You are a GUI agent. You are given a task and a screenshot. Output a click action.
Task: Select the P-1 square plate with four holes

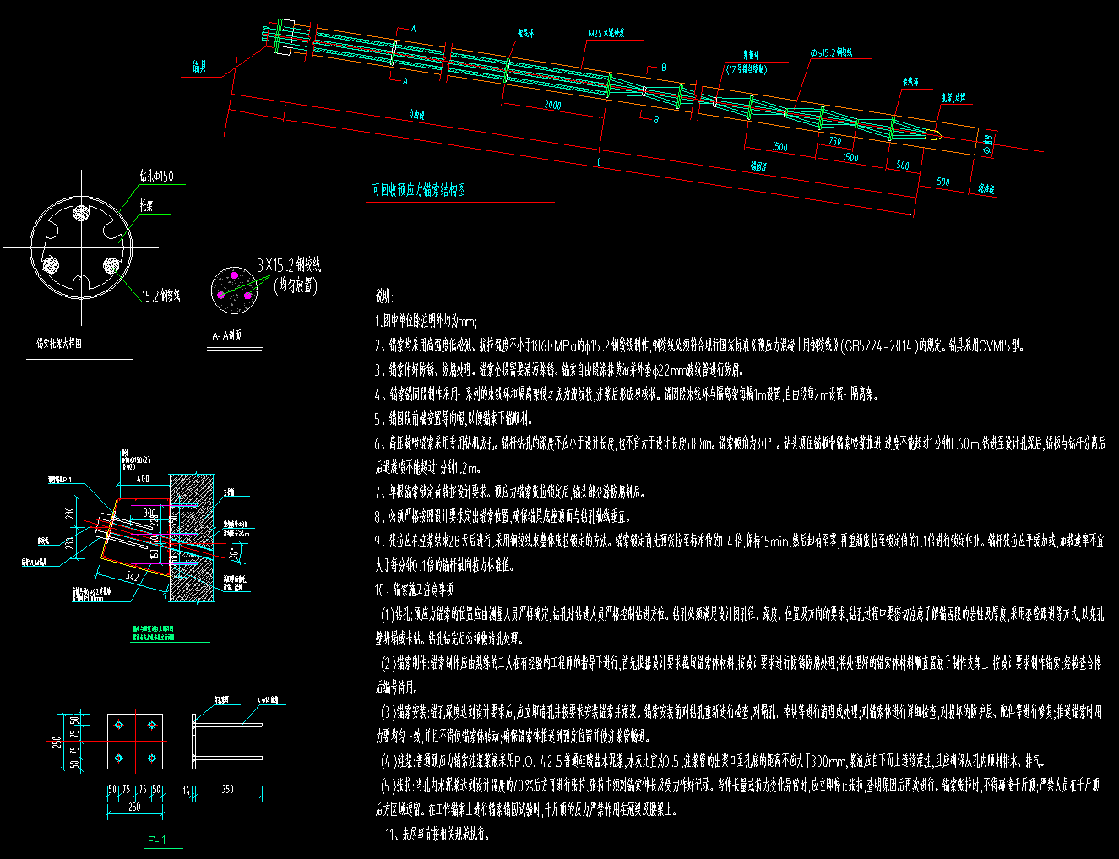135,742
